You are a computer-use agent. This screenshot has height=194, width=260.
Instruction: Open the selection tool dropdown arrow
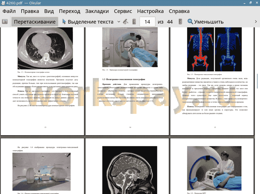click(119, 22)
